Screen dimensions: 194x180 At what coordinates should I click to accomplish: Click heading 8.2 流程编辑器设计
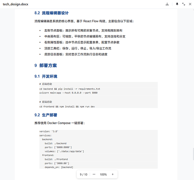tap(52, 13)
